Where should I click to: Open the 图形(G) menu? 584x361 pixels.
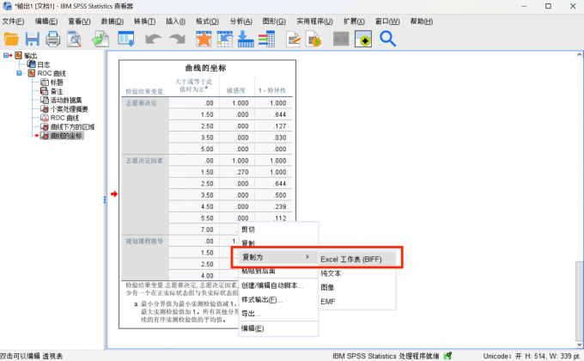pyautogui.click(x=274, y=21)
